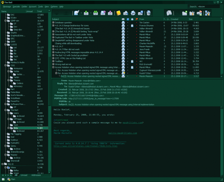Screen dimensions: 224x182
Task: Jump to first tab with the leftmost tab arrow
Action: point(3,175)
